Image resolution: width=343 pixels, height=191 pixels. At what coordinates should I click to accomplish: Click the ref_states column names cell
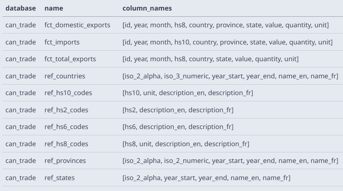206,178
